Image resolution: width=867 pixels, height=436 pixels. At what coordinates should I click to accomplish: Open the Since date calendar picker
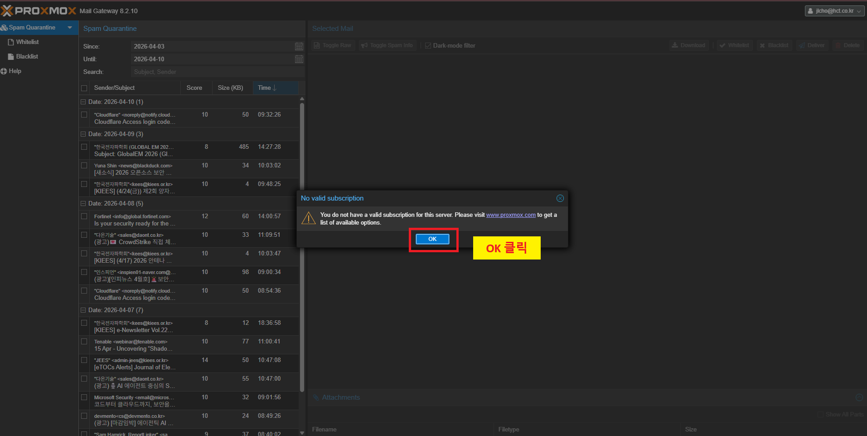[299, 46]
